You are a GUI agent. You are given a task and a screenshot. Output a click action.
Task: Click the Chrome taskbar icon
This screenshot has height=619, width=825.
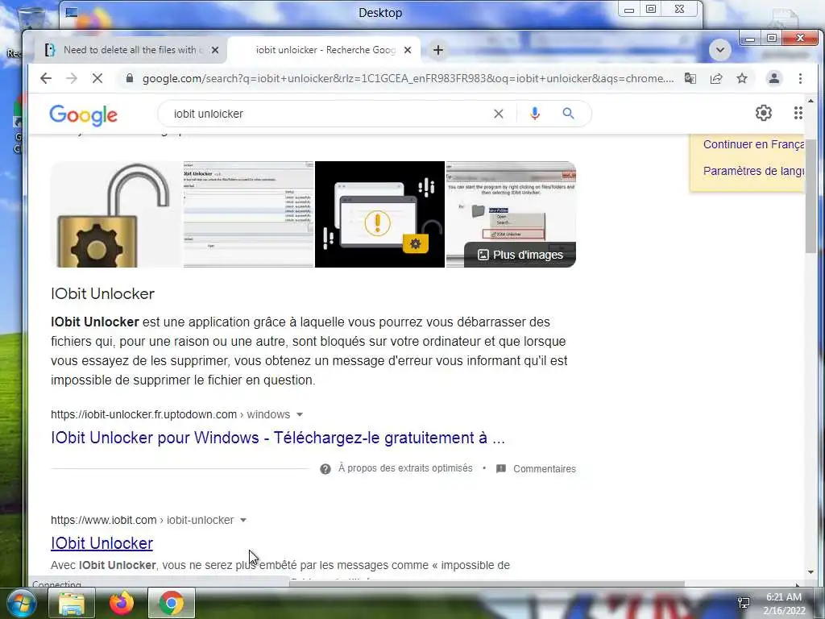pyautogui.click(x=172, y=603)
